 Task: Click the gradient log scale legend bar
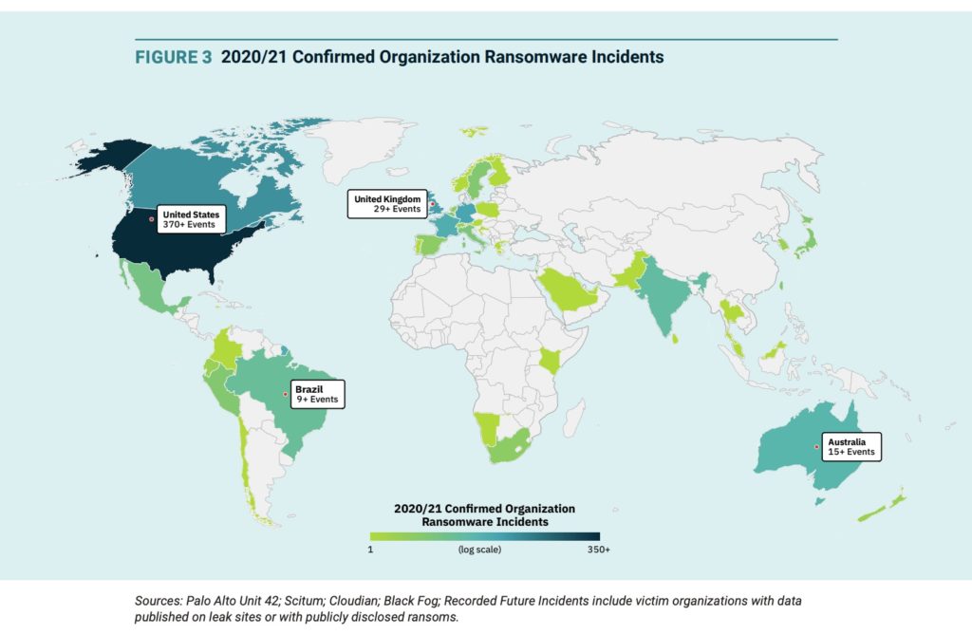[x=484, y=536]
